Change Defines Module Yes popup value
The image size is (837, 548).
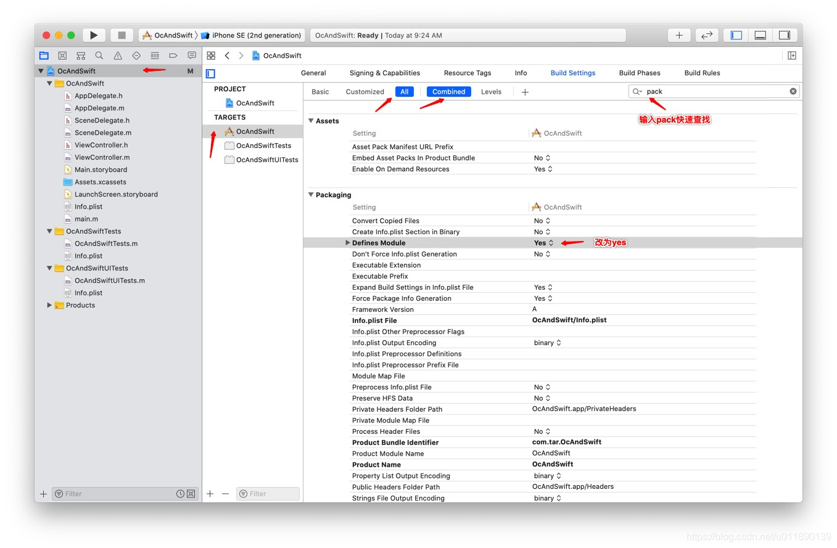pos(544,243)
